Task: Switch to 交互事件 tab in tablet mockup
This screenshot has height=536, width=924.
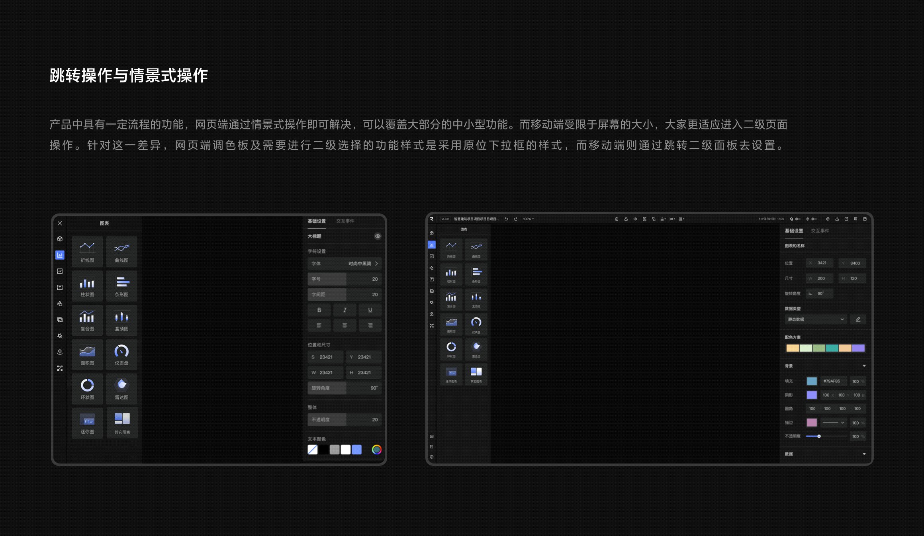Action: (345, 221)
